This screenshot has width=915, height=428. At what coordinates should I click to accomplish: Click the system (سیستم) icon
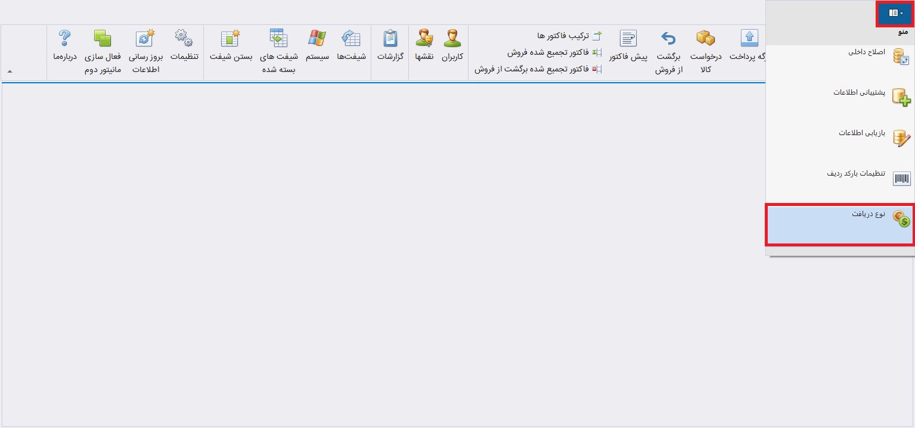[317, 39]
